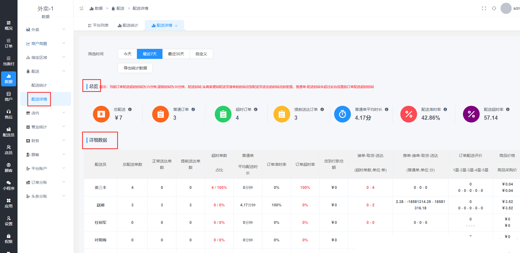This screenshot has height=253, width=520.
Task: Click the refresh page icon
Action: (x=494, y=8)
